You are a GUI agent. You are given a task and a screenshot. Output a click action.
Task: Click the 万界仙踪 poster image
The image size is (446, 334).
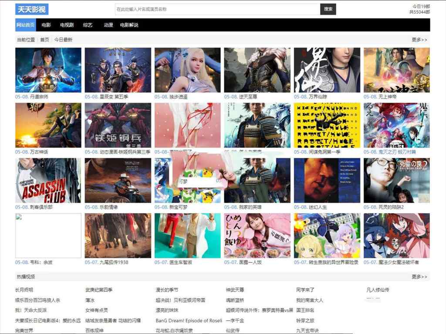[327, 70]
